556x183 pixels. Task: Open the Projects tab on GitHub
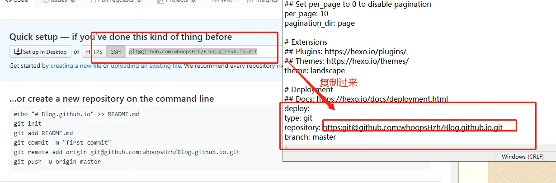click(177, 1)
